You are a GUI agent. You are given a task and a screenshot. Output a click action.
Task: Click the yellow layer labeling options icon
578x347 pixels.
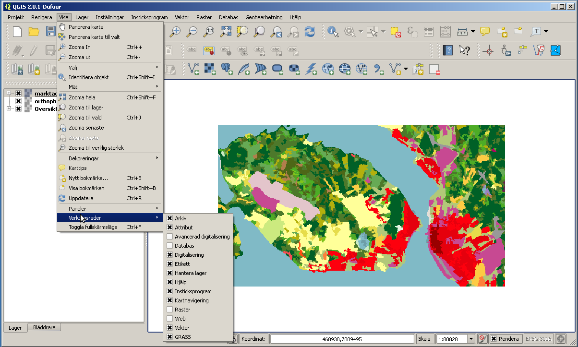[x=208, y=50]
